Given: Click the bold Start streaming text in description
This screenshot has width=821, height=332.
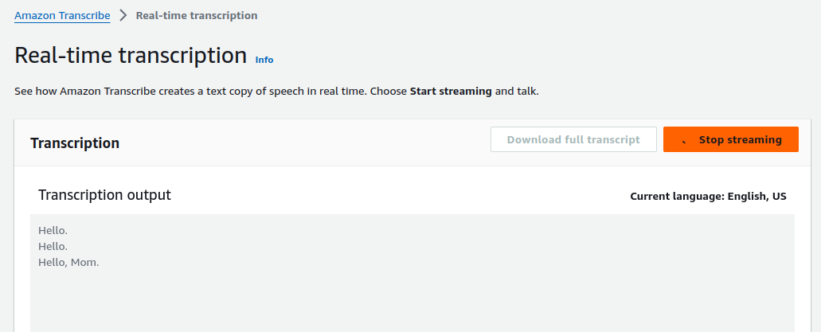Looking at the screenshot, I should coord(451,92).
